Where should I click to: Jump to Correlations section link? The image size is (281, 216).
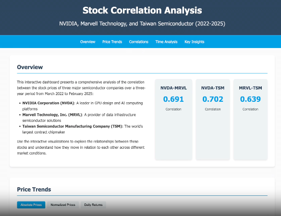point(139,42)
